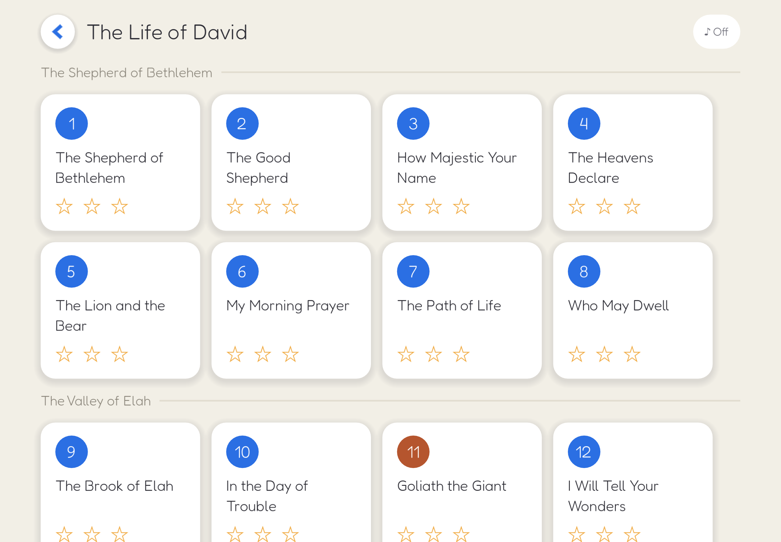The height and width of the screenshot is (542, 781).
Task: Select 'The Lion and the Bear' title
Action: [x=110, y=316]
